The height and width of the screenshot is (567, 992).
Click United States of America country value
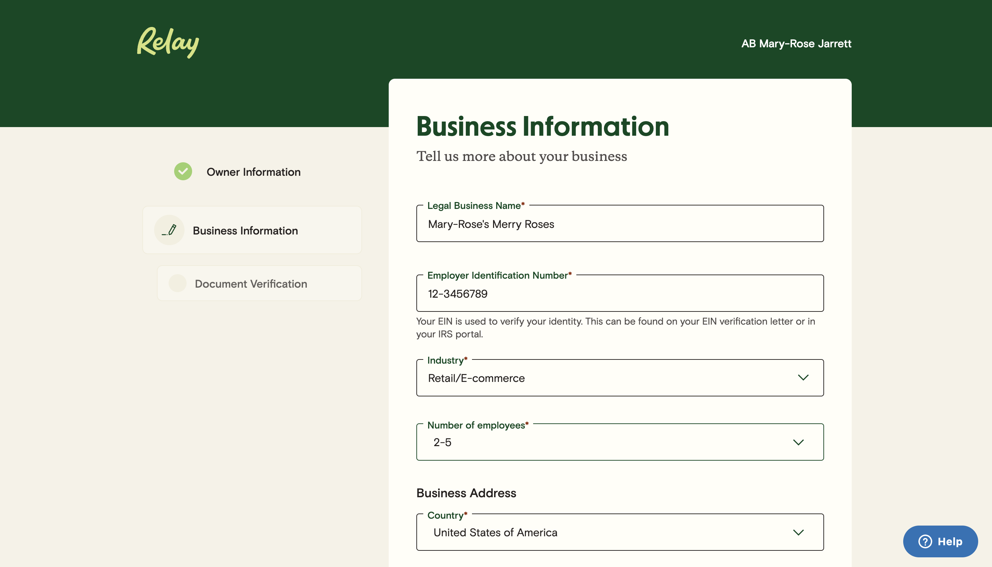tap(495, 532)
